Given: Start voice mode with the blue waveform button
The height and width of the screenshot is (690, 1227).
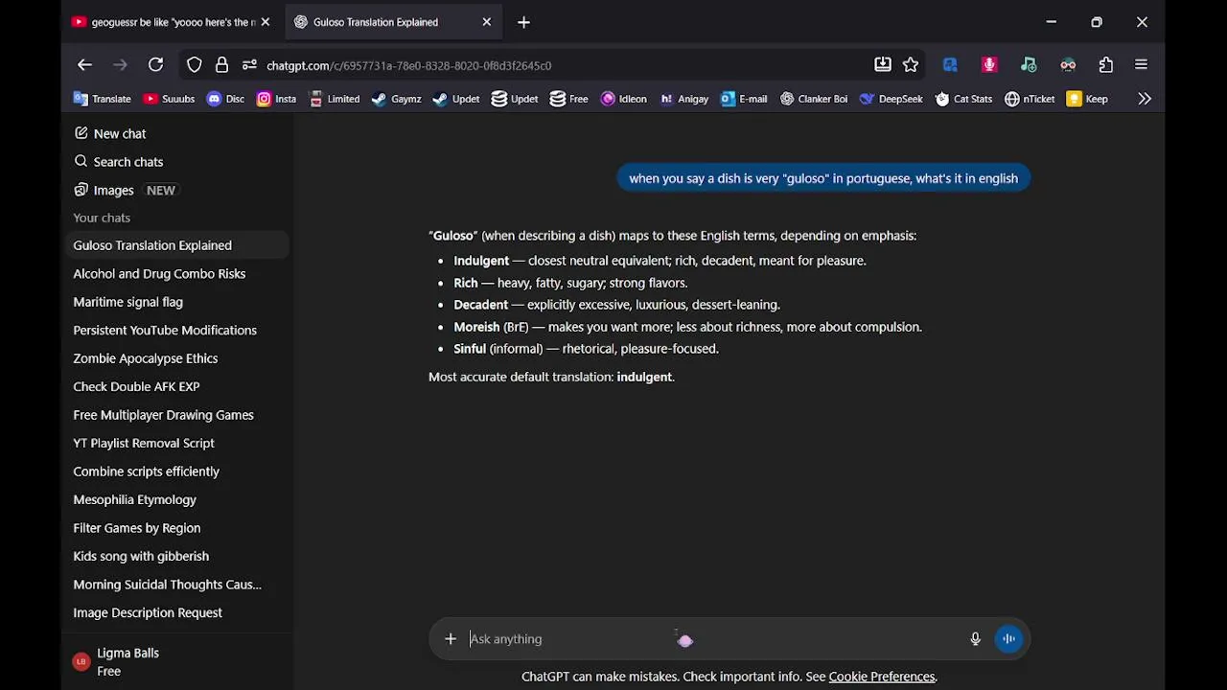Looking at the screenshot, I should pyautogui.click(x=1008, y=639).
